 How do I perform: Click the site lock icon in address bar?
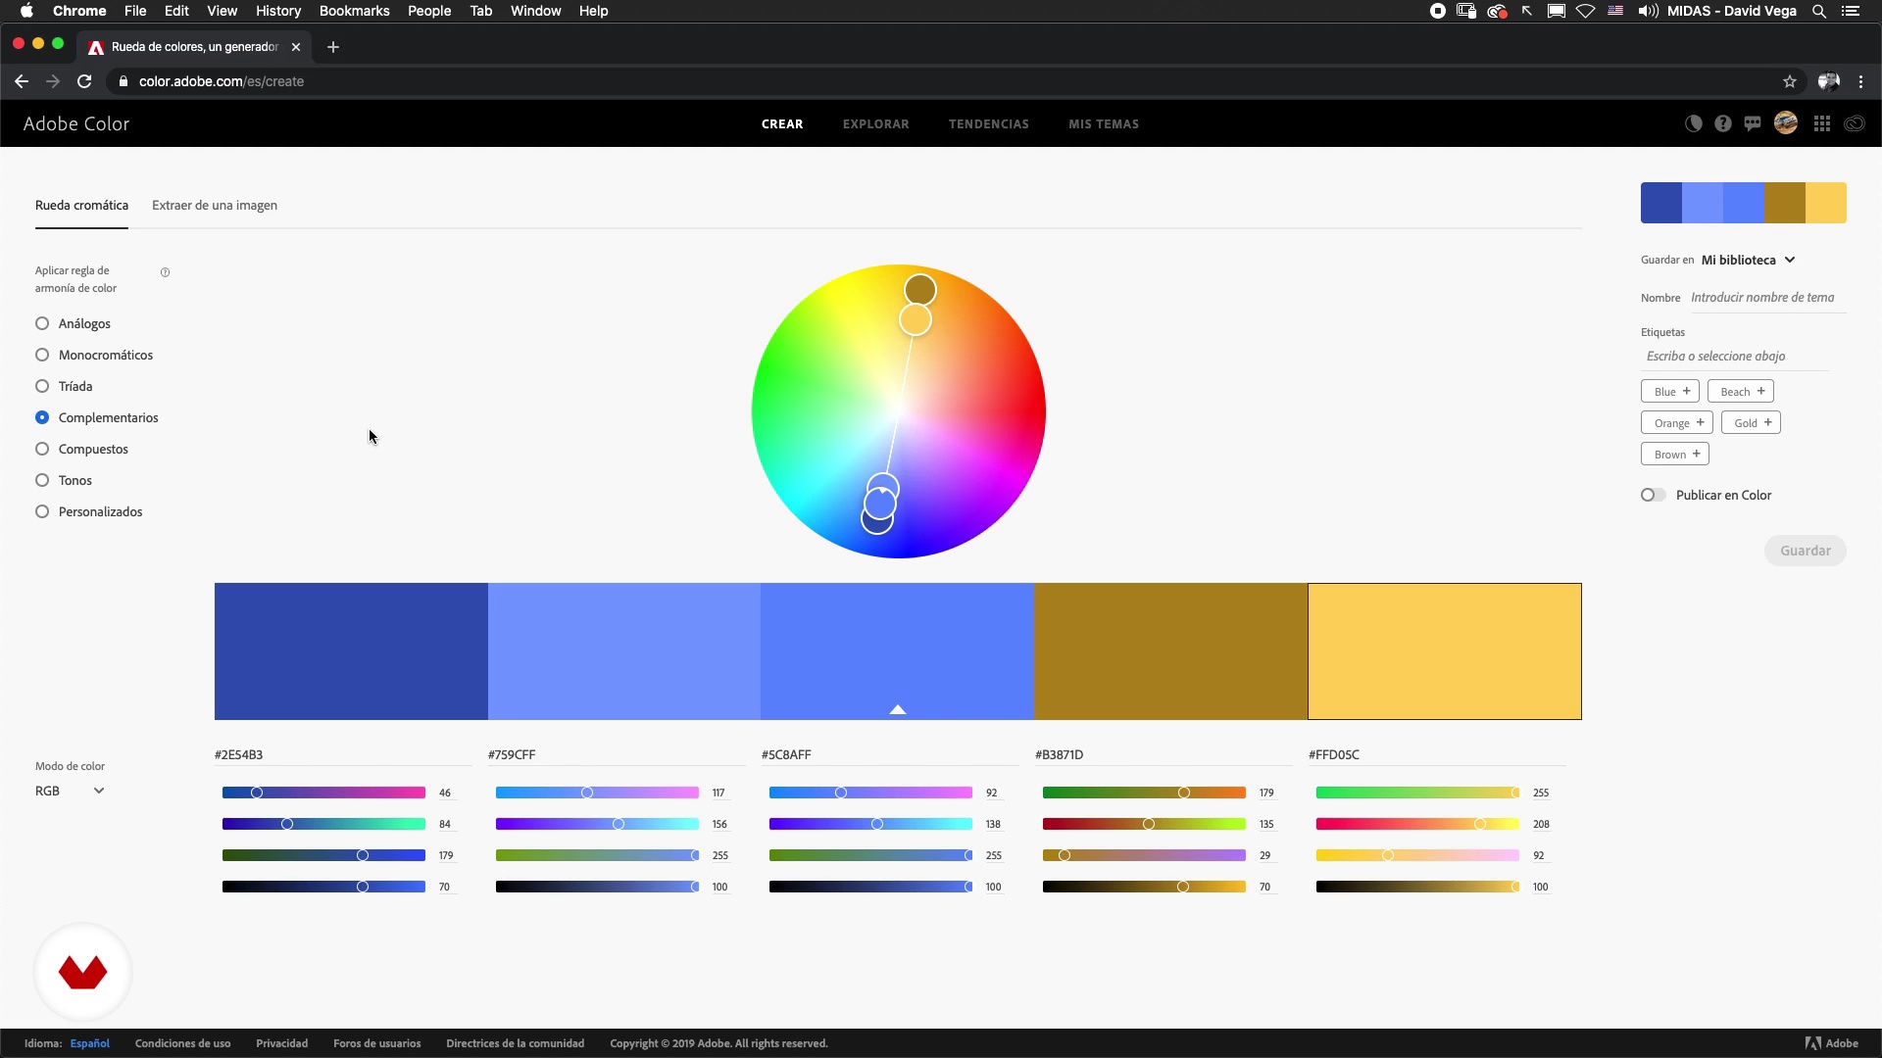(x=124, y=81)
